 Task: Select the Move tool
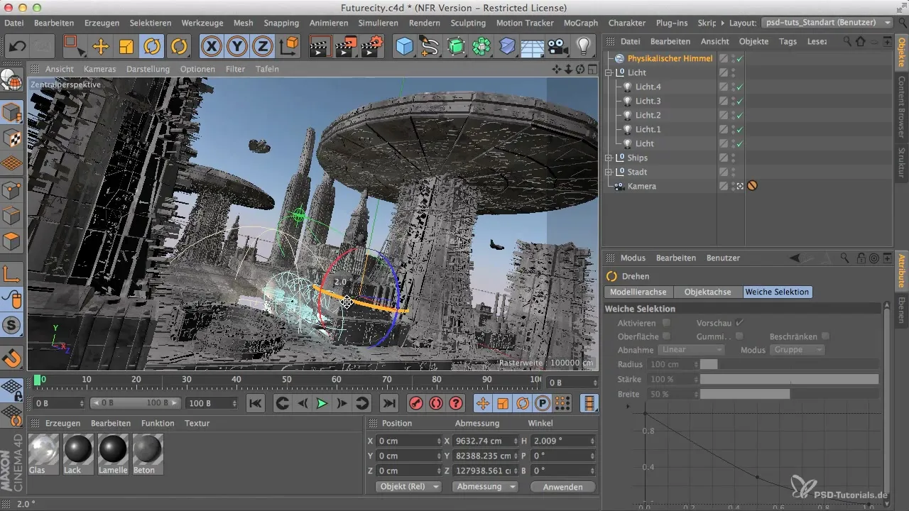coord(101,47)
